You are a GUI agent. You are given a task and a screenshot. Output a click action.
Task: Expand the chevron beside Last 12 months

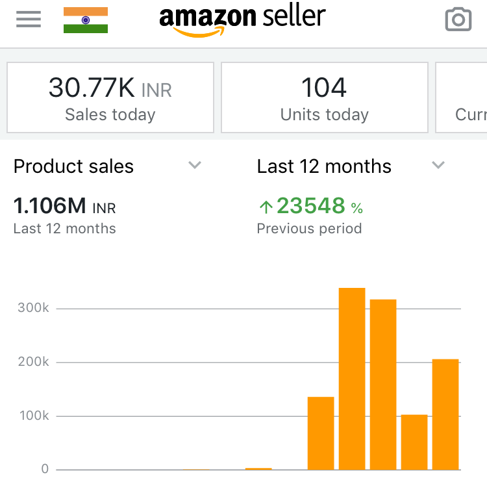(x=438, y=166)
